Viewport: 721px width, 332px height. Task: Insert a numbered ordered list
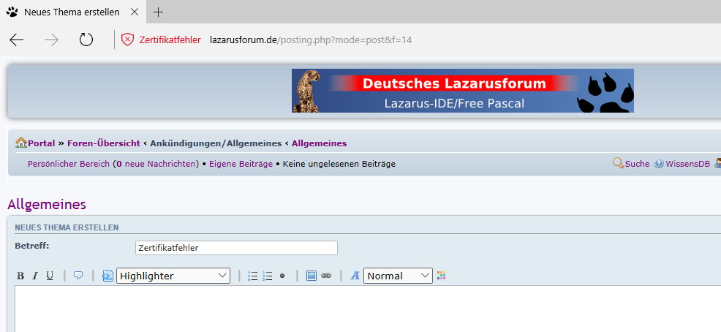[x=268, y=276]
